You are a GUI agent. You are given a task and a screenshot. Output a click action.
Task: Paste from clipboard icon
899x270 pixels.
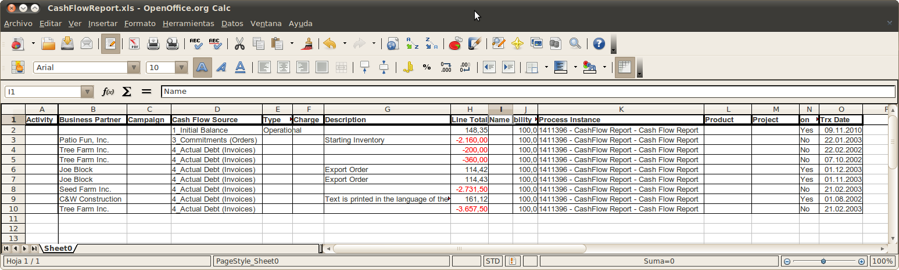click(x=277, y=43)
